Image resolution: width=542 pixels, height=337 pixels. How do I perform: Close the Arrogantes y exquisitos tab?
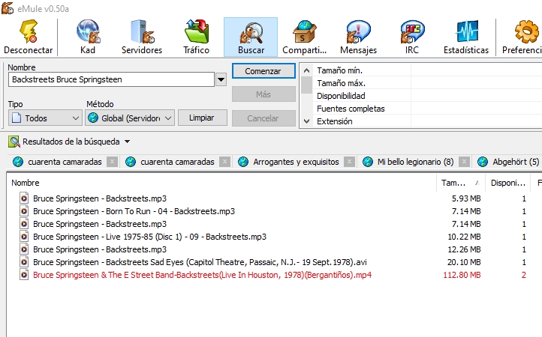pos(350,162)
